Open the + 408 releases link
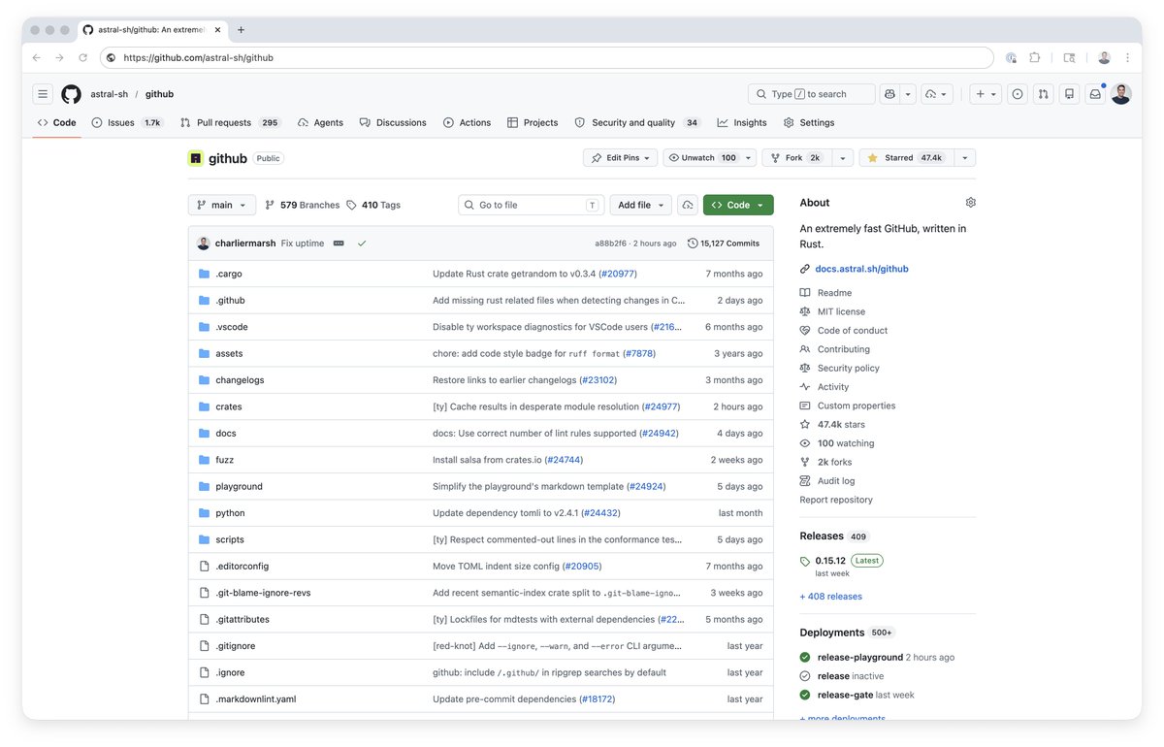The width and height of the screenshot is (1164, 747). [x=830, y=597]
